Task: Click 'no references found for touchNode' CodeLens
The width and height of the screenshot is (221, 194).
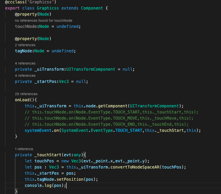Action: click(x=43, y=21)
